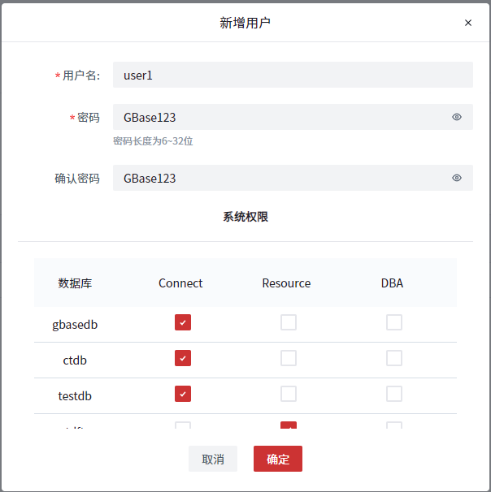
Task: Enable Resource permission for testdb
Action: pos(289,394)
